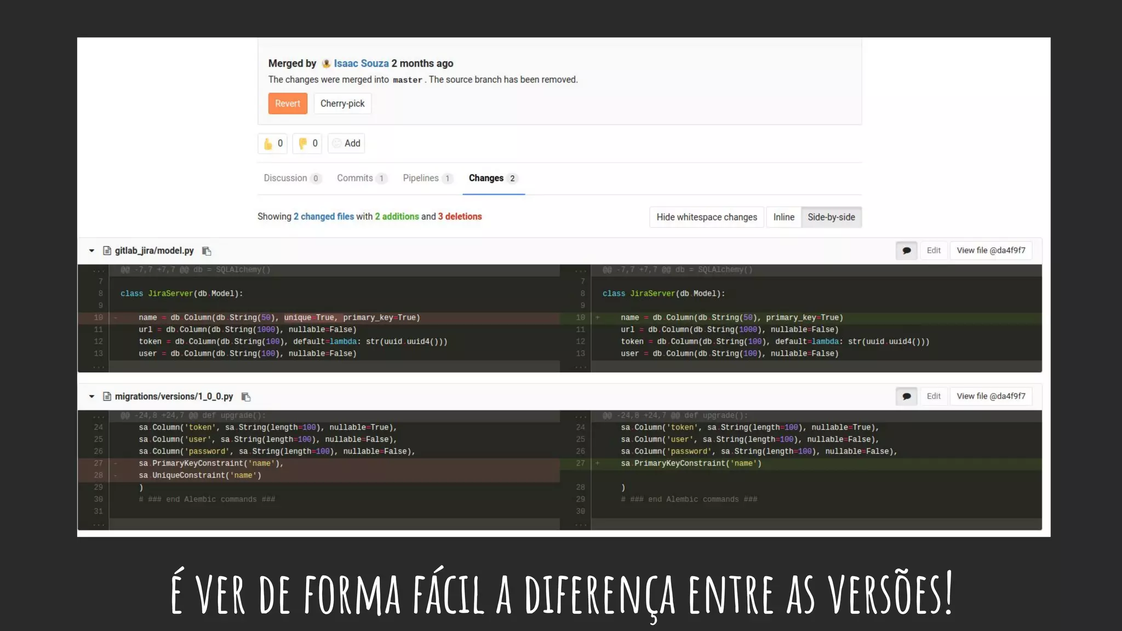Copy migrations/versions/1_0_0.py file path
Image resolution: width=1122 pixels, height=631 pixels.
[x=246, y=397]
